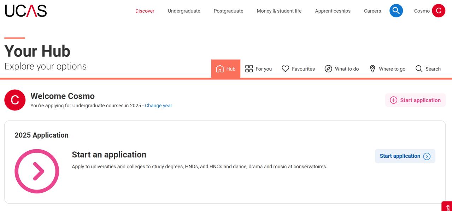Screen dimensions: 452x211
Task: Open Money & student life menu
Action: tap(279, 11)
